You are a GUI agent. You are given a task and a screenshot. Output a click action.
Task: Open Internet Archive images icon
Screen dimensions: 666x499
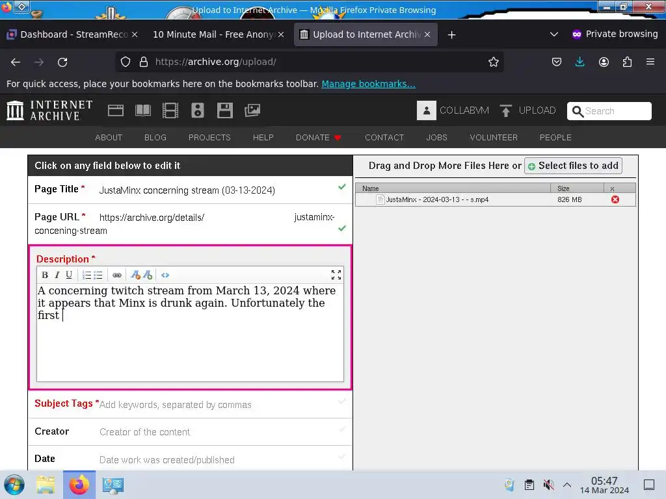252,110
